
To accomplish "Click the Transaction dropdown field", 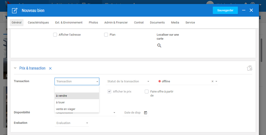I will (77, 81).
